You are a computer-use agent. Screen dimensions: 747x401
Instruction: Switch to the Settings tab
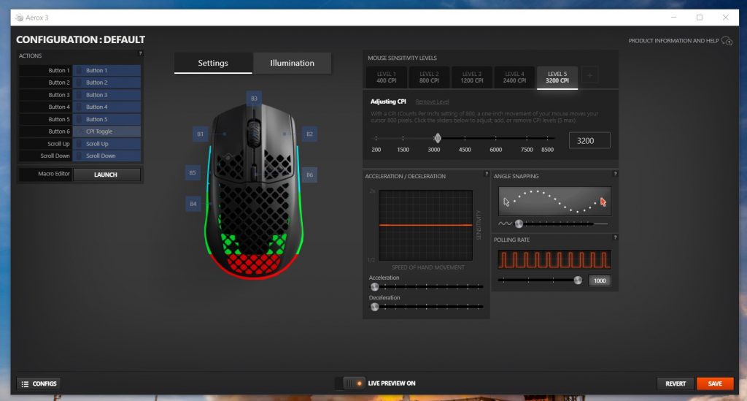point(213,63)
